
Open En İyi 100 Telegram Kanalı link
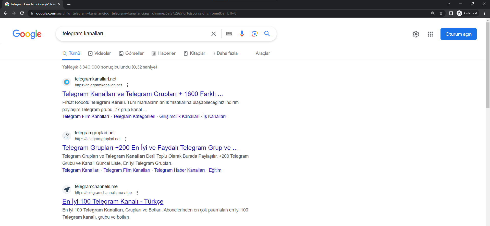pyautogui.click(x=113, y=202)
